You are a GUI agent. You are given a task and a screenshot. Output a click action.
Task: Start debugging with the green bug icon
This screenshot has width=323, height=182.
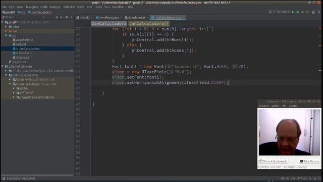coord(298,12)
